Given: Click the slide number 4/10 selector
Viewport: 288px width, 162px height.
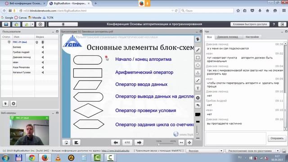Looking at the screenshot, I should pos(127,143).
